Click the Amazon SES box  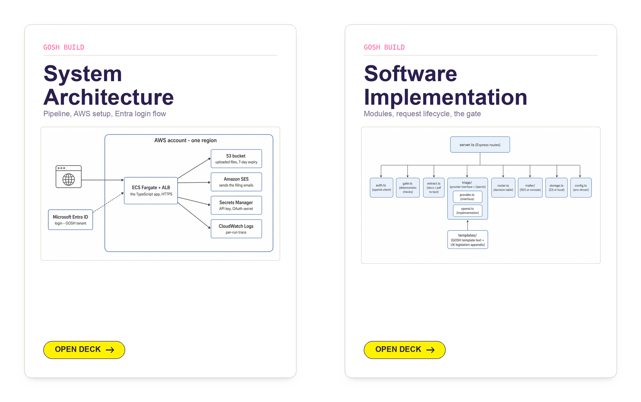236,182
